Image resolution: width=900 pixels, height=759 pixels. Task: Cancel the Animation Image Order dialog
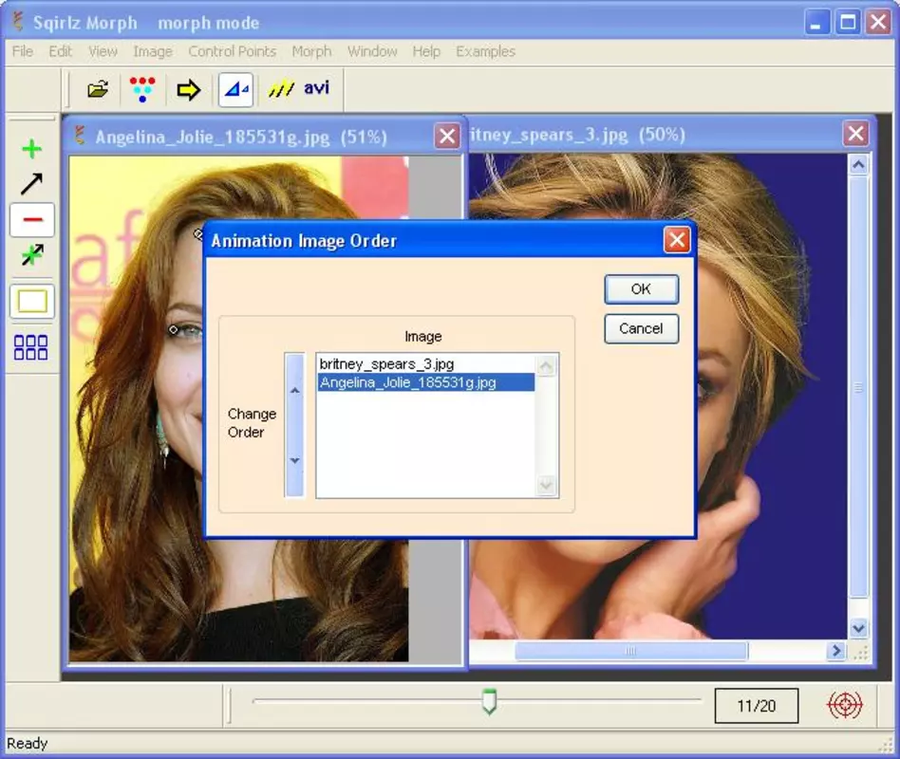click(x=641, y=328)
